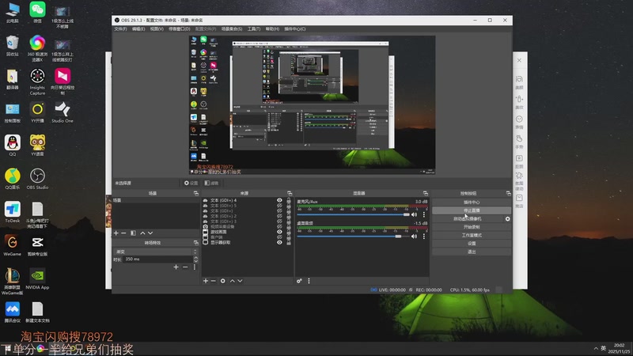The width and height of the screenshot is (633, 356).
Task: Pop out the 混音器 dock panel
Action: coord(425,193)
